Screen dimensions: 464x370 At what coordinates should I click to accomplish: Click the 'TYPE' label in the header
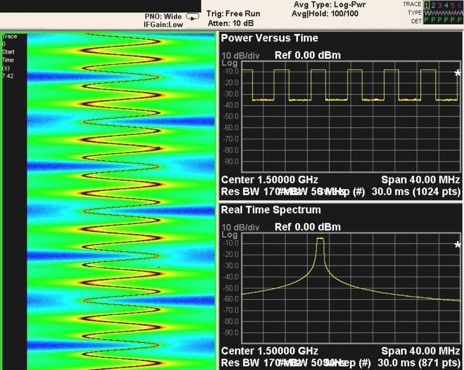point(415,13)
